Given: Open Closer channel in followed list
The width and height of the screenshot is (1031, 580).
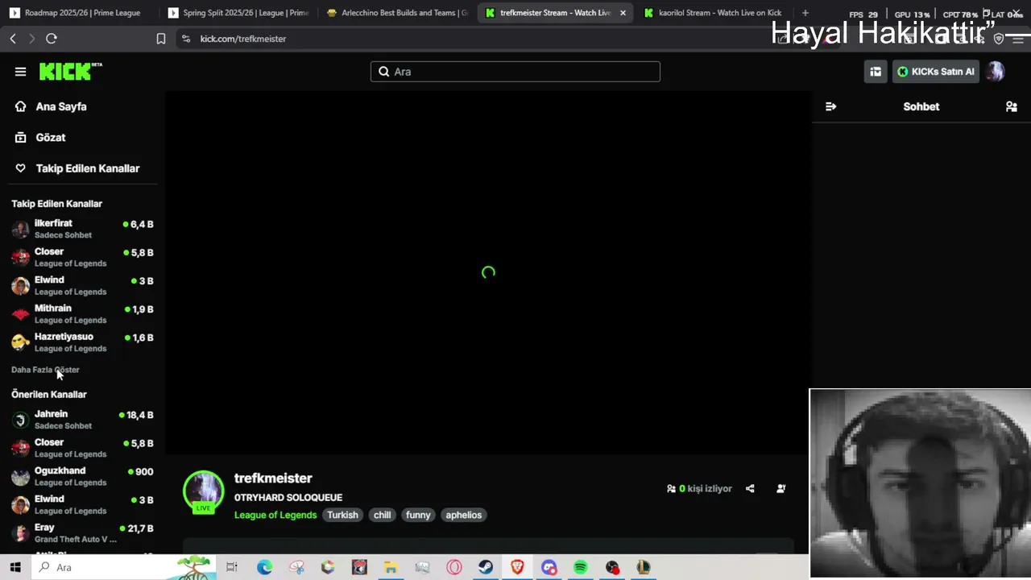Looking at the screenshot, I should click(x=82, y=257).
